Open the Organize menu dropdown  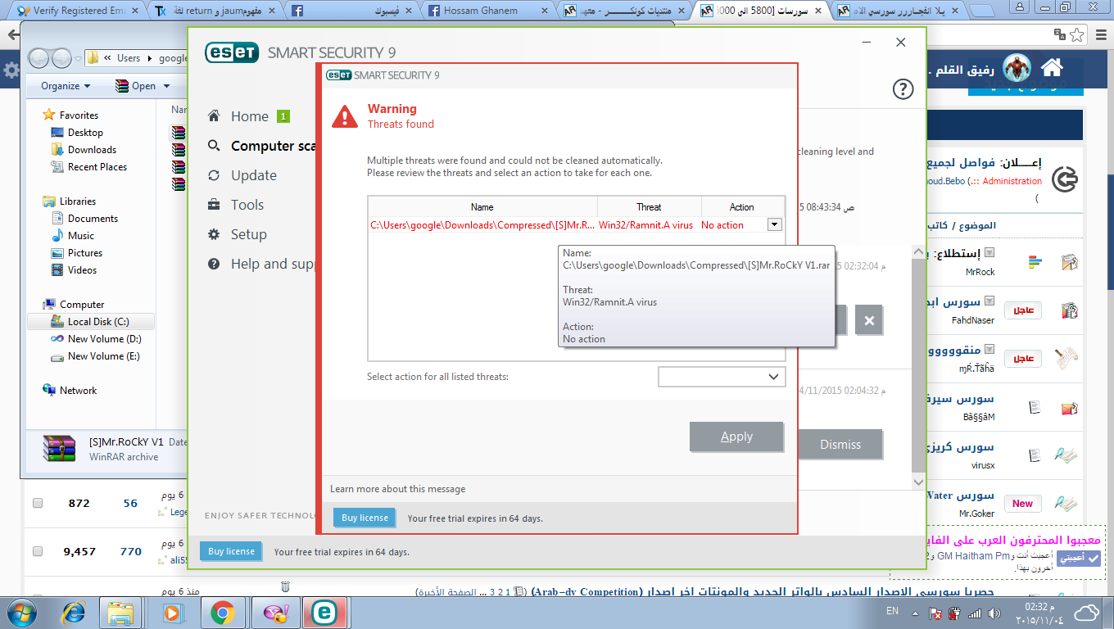pos(66,86)
